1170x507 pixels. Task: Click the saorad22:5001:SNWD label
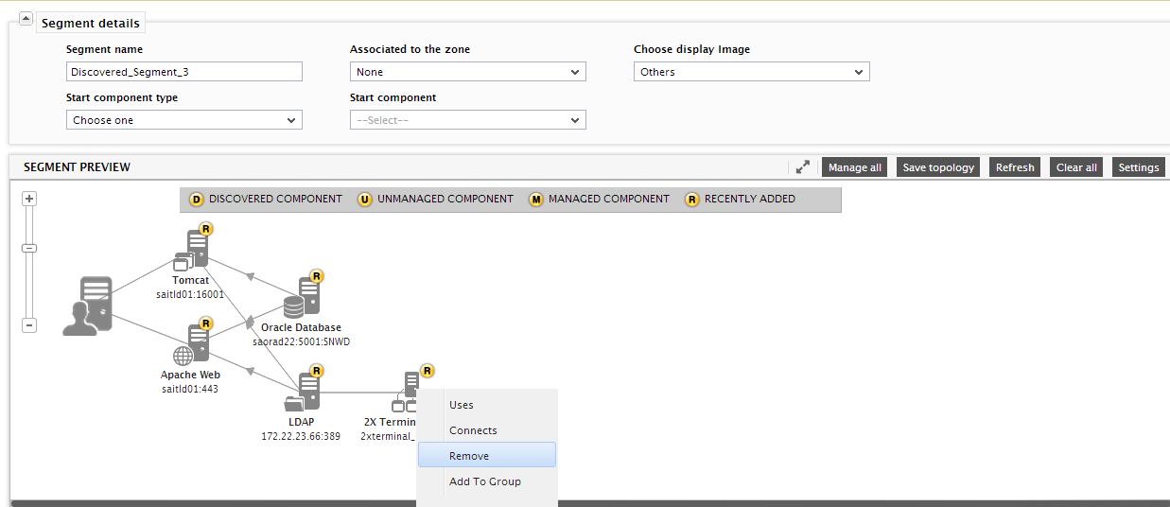(x=301, y=341)
